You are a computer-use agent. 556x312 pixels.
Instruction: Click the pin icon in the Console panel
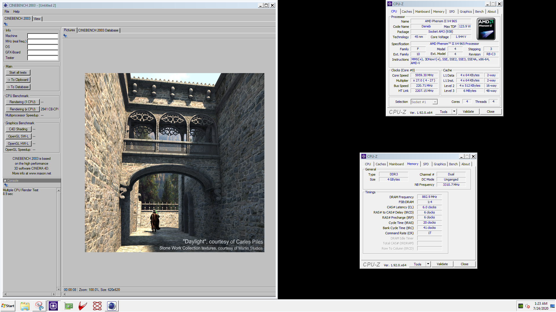[6, 185]
